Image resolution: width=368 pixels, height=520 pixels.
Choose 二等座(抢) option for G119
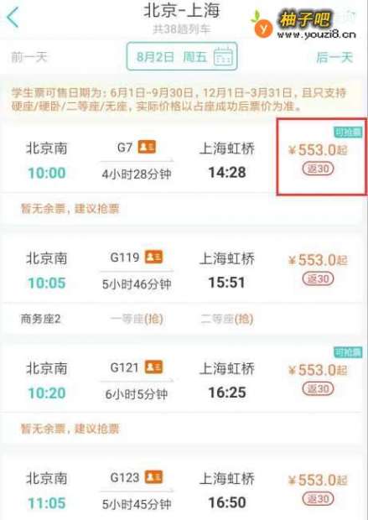tap(227, 319)
